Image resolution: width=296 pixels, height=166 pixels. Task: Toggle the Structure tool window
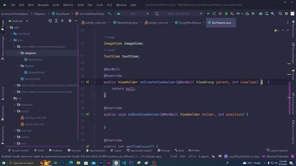coord(3,93)
